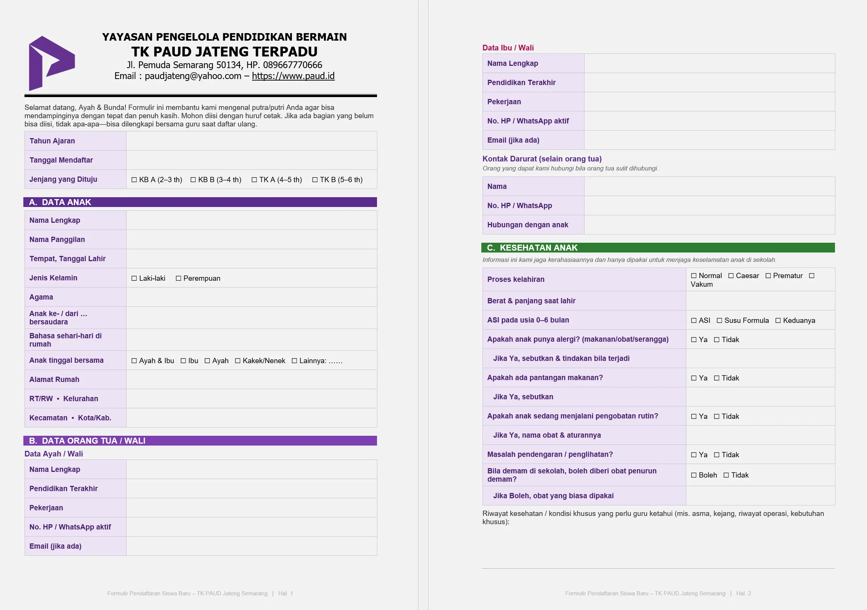
Task: Check the Boleh fever medicine box
Action: [694, 475]
